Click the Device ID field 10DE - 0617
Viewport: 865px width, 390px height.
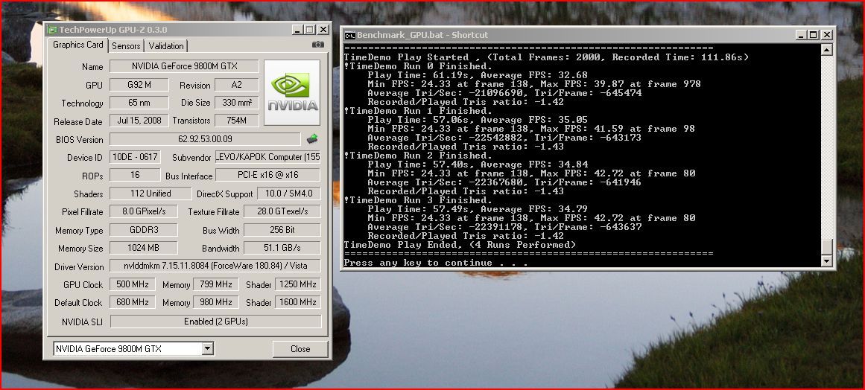[135, 157]
